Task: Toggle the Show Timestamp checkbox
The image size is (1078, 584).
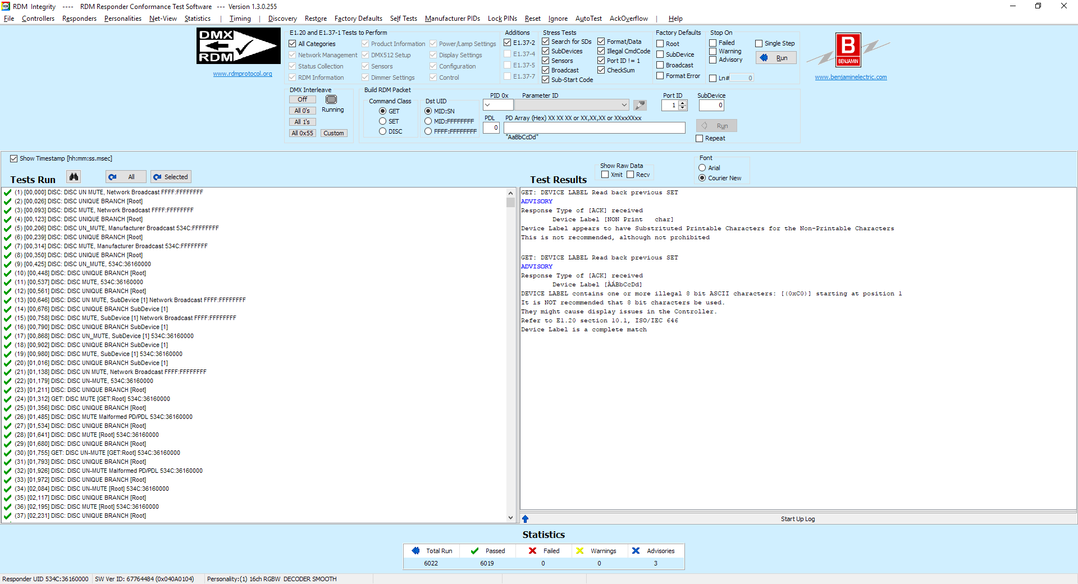Action: tap(13, 159)
